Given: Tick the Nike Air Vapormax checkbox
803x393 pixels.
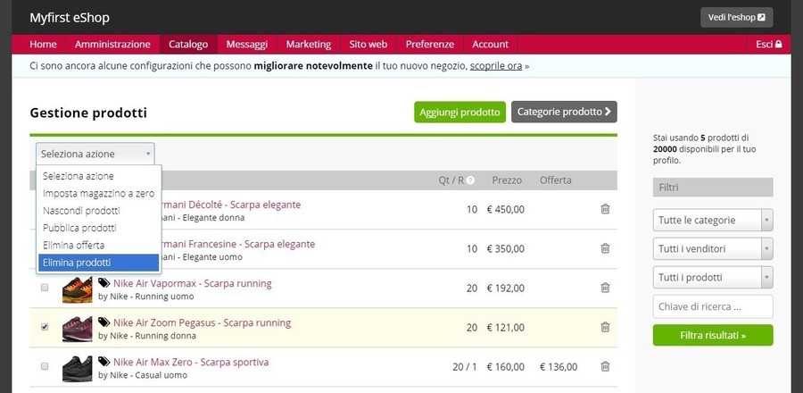Looking at the screenshot, I should [45, 288].
